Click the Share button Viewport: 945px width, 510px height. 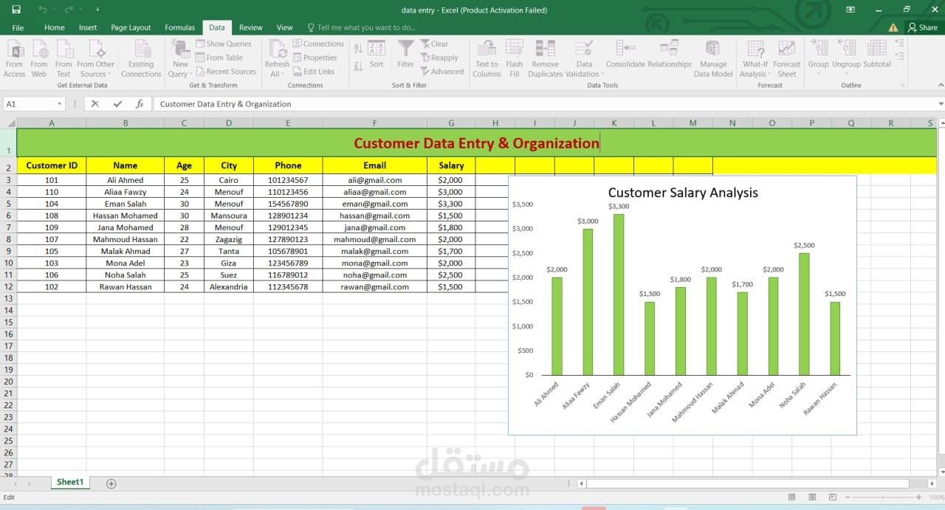coord(923,27)
